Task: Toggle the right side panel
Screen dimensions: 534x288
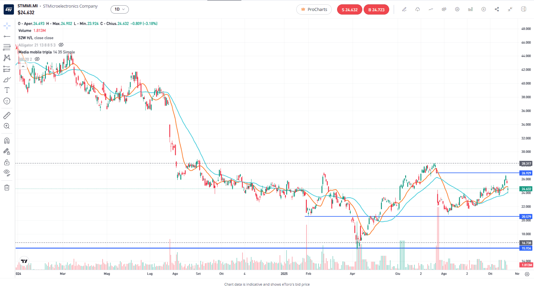Action: tap(524, 9)
